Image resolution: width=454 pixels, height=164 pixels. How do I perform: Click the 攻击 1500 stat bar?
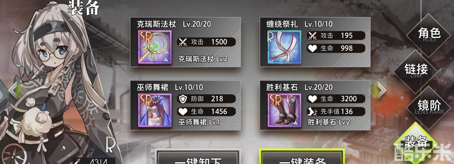point(206,42)
